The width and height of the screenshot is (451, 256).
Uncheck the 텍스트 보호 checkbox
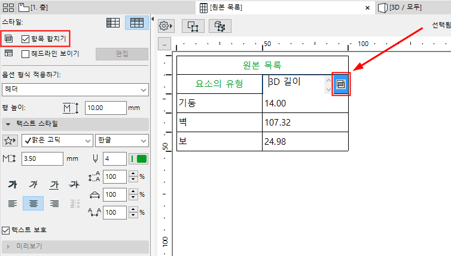tap(6, 230)
